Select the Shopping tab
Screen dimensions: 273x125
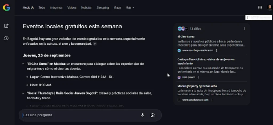point(102,8)
